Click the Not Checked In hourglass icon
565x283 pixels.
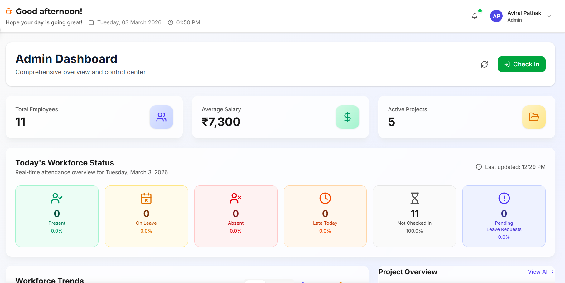pyautogui.click(x=415, y=198)
